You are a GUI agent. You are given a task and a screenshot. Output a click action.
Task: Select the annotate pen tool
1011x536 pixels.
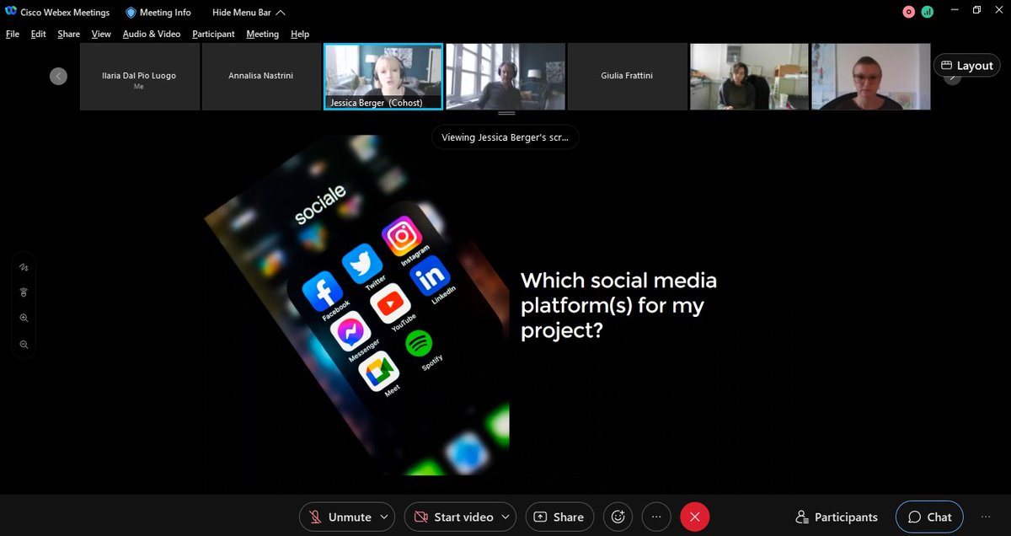(24, 267)
